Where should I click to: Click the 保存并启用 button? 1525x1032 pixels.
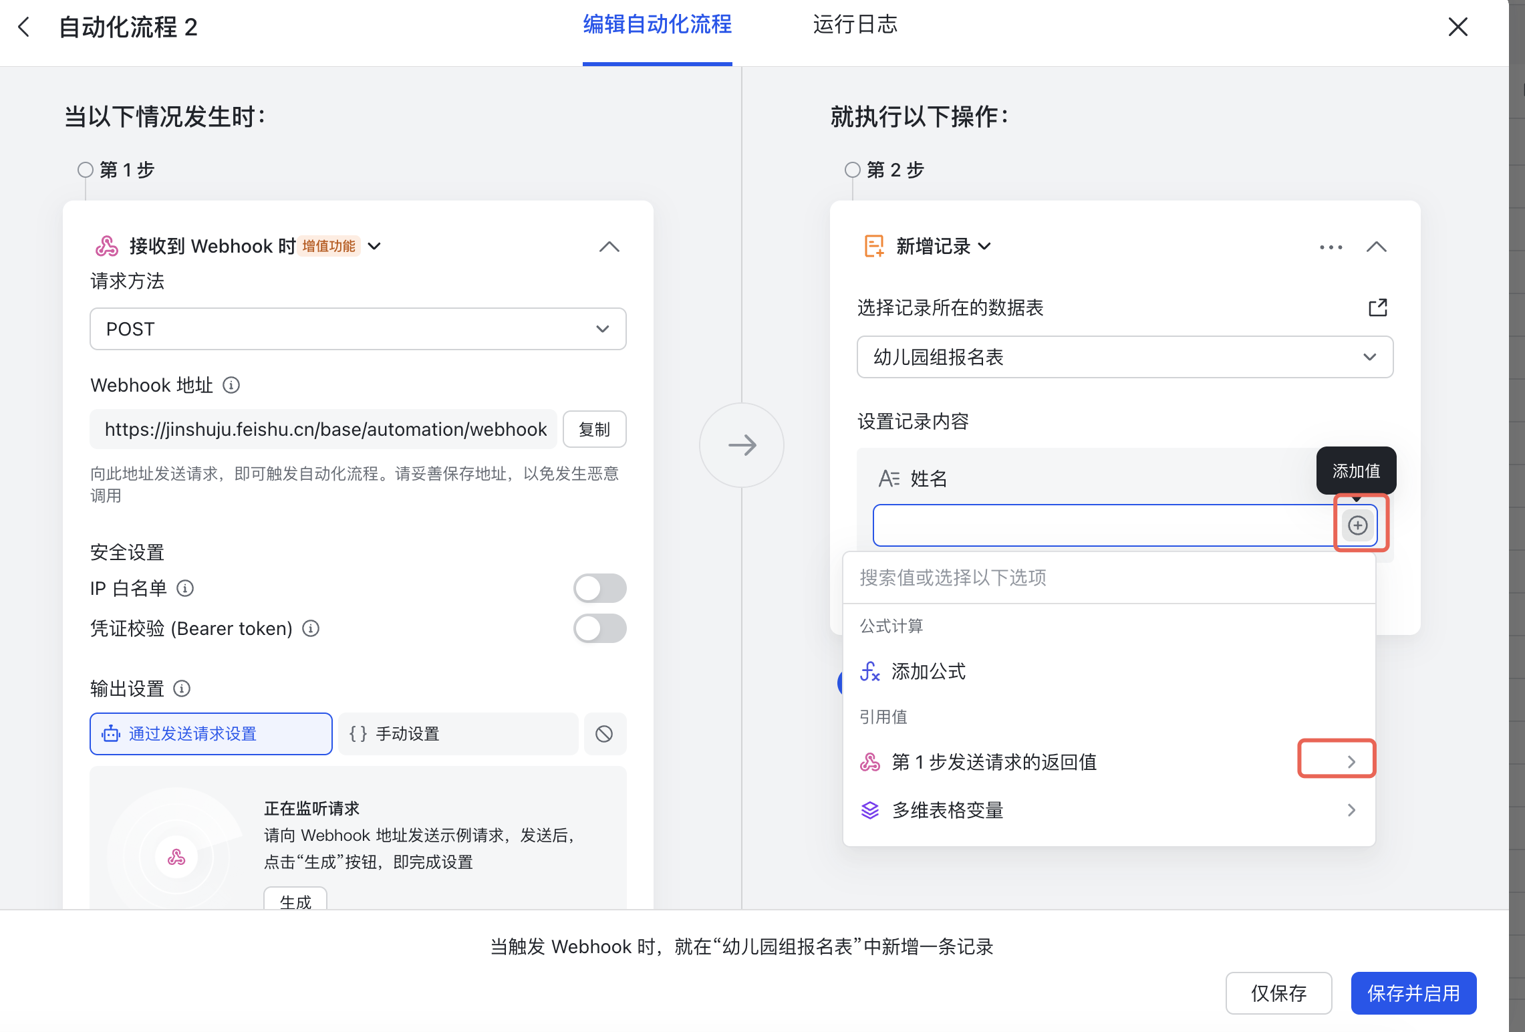coord(1413,993)
